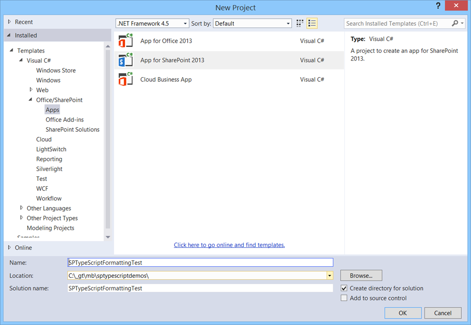Select the Windows category
This screenshot has width=471, height=325.
tap(48, 80)
